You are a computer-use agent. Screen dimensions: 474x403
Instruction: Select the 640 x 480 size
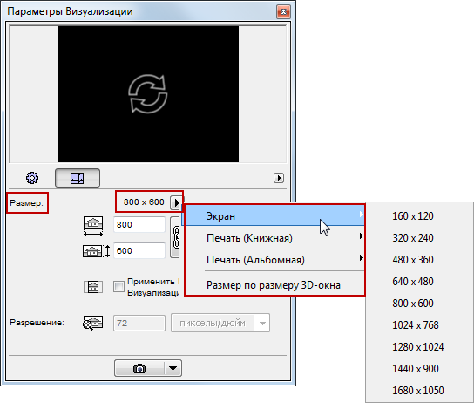419,282
